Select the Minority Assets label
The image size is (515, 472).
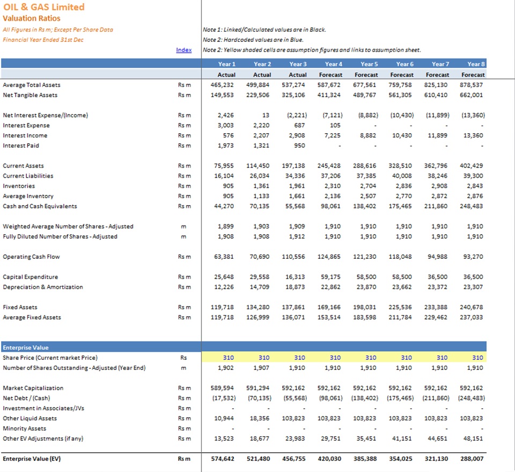tap(24, 429)
